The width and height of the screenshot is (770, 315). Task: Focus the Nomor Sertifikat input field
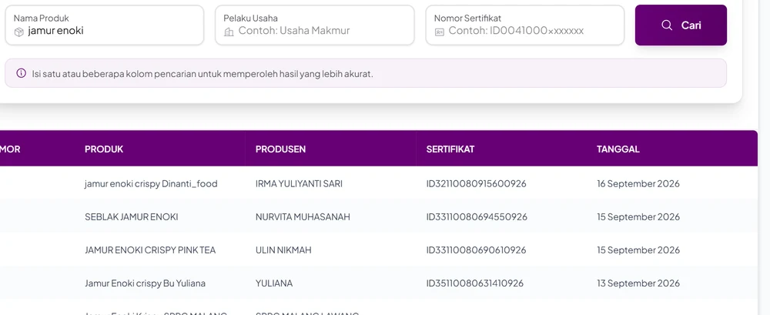click(x=525, y=25)
